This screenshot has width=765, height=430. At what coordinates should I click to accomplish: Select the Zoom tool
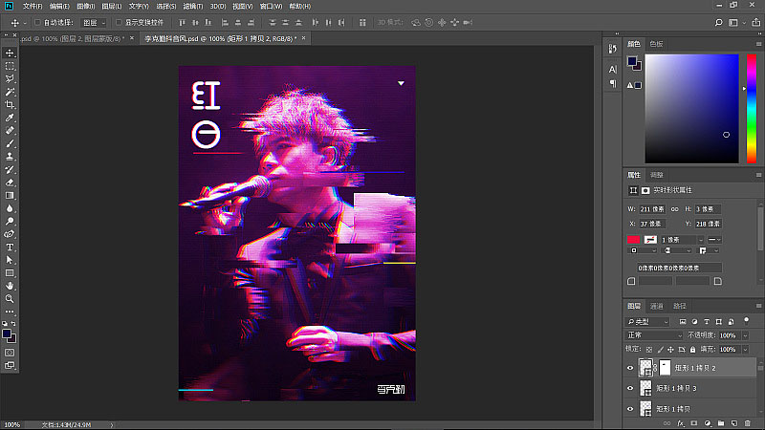[x=10, y=299]
